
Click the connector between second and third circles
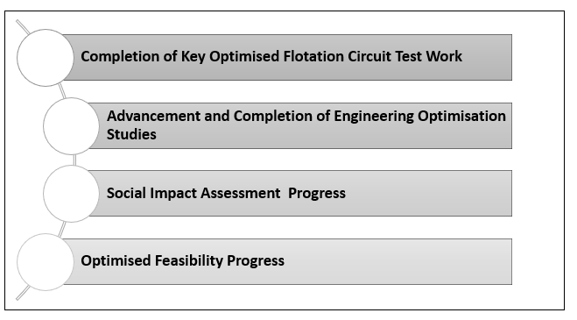click(74, 160)
